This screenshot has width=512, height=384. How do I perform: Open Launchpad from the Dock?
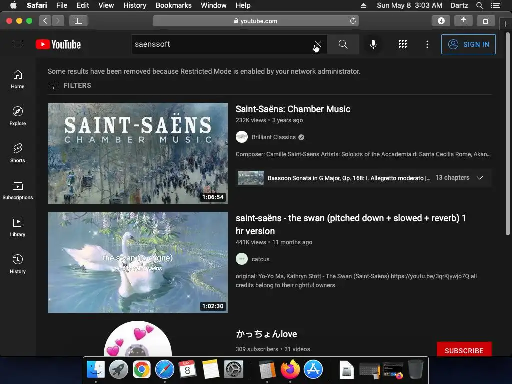[x=119, y=369]
